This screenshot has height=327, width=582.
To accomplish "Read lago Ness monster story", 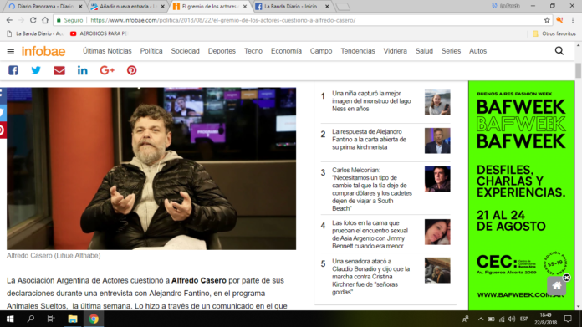I will [371, 101].
